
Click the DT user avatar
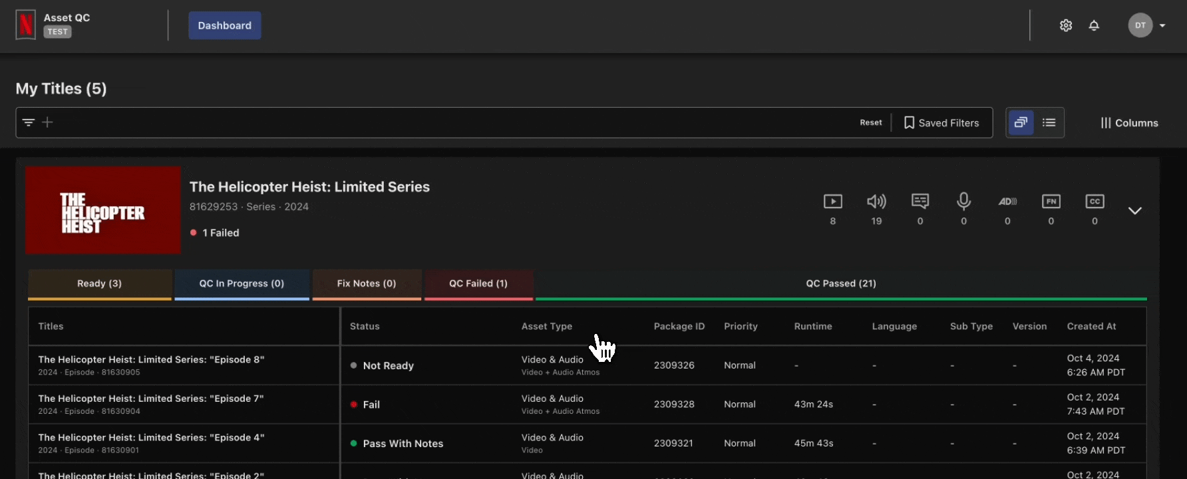pyautogui.click(x=1140, y=25)
